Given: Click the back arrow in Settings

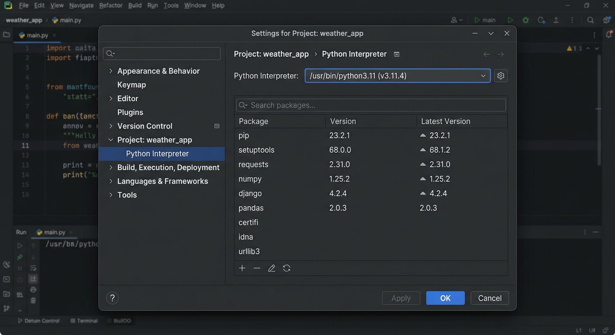Looking at the screenshot, I should (x=487, y=54).
